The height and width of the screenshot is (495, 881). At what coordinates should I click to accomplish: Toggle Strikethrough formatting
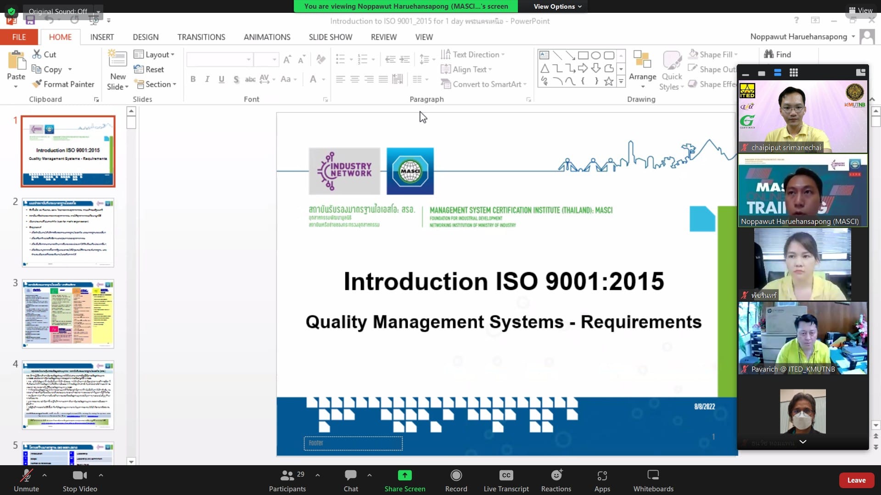(x=250, y=79)
